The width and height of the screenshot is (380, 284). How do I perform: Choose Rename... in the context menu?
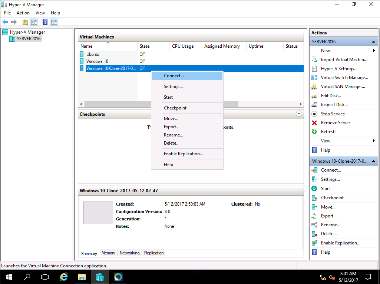tap(187, 135)
